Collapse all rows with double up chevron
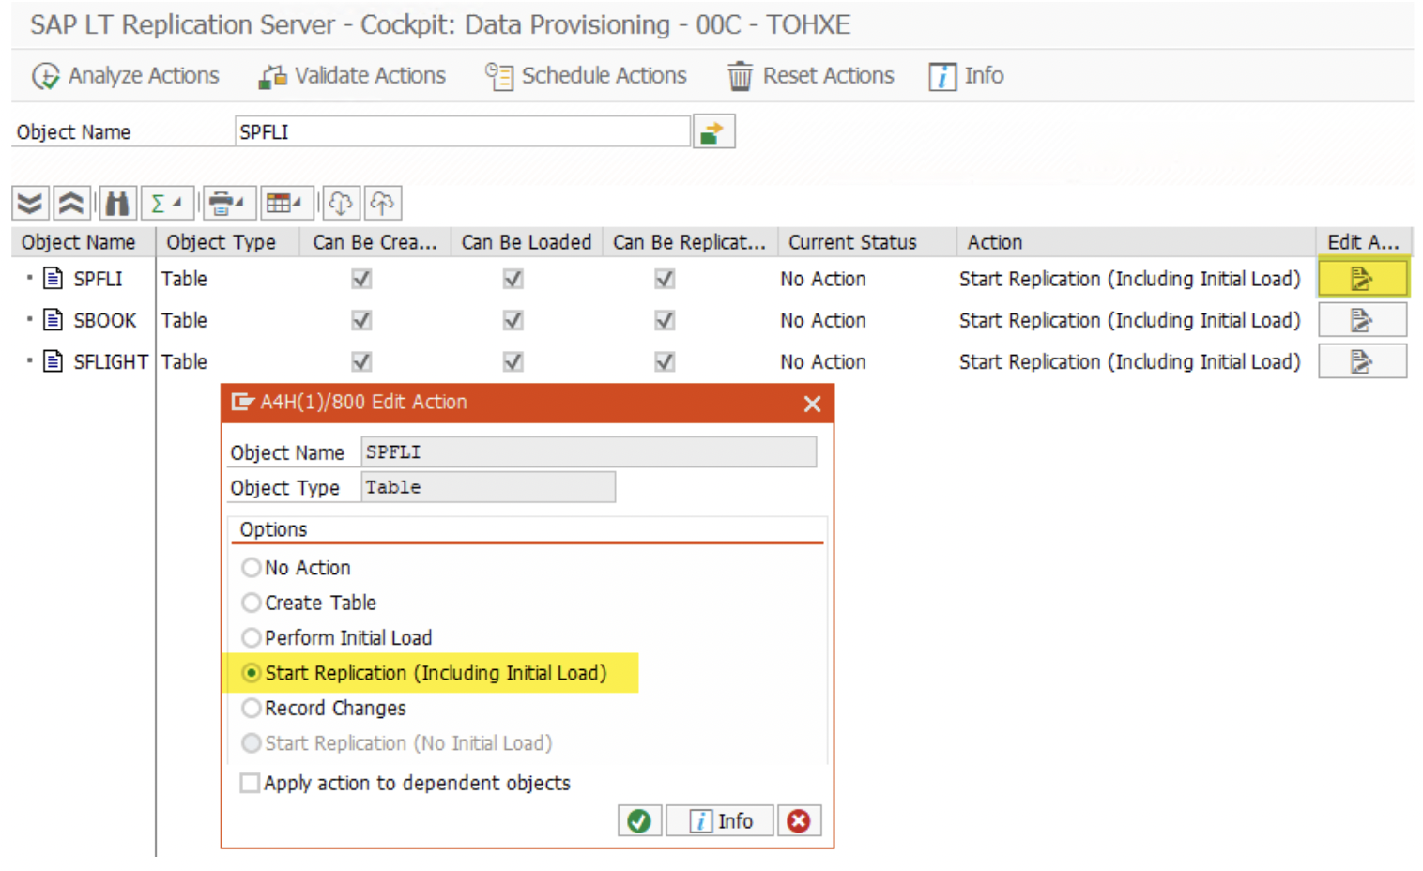 coord(71,203)
